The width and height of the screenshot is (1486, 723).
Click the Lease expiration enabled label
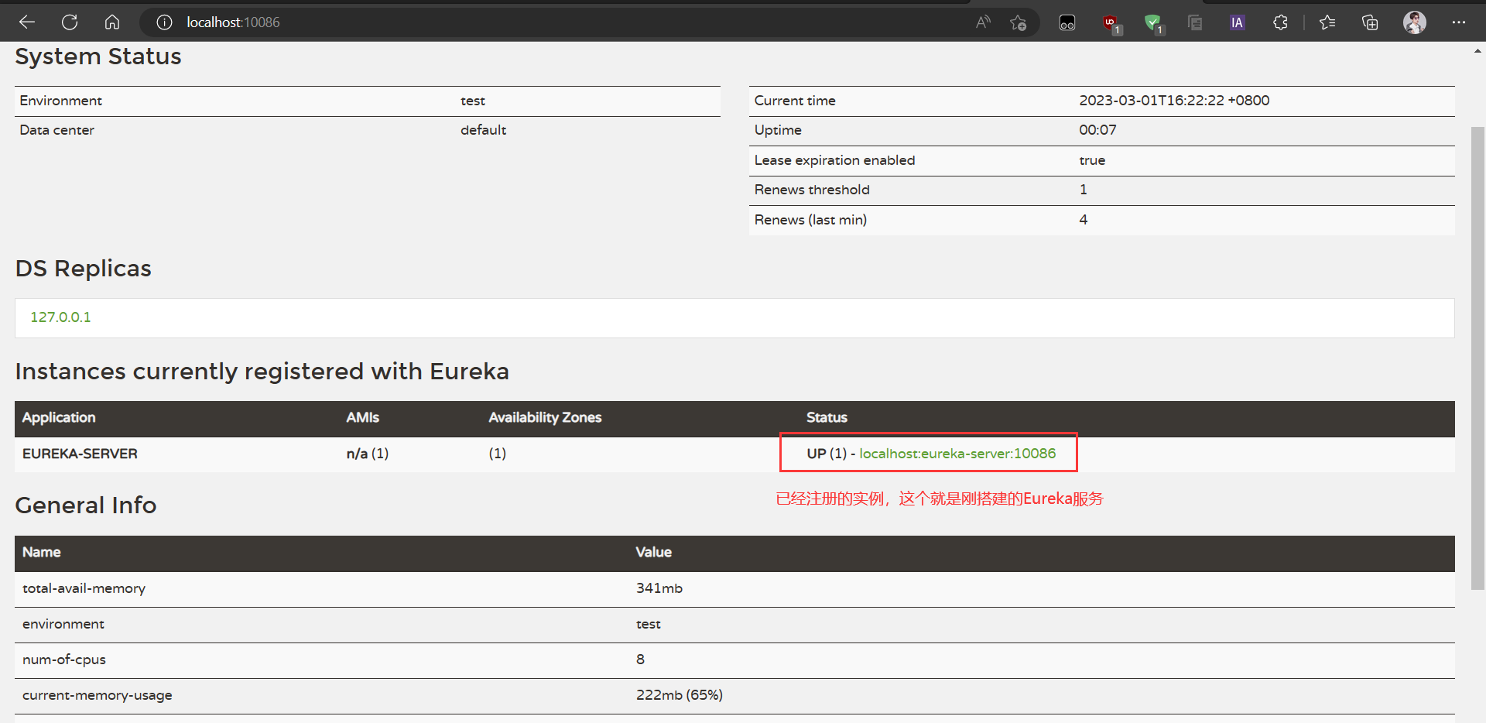[x=834, y=160]
